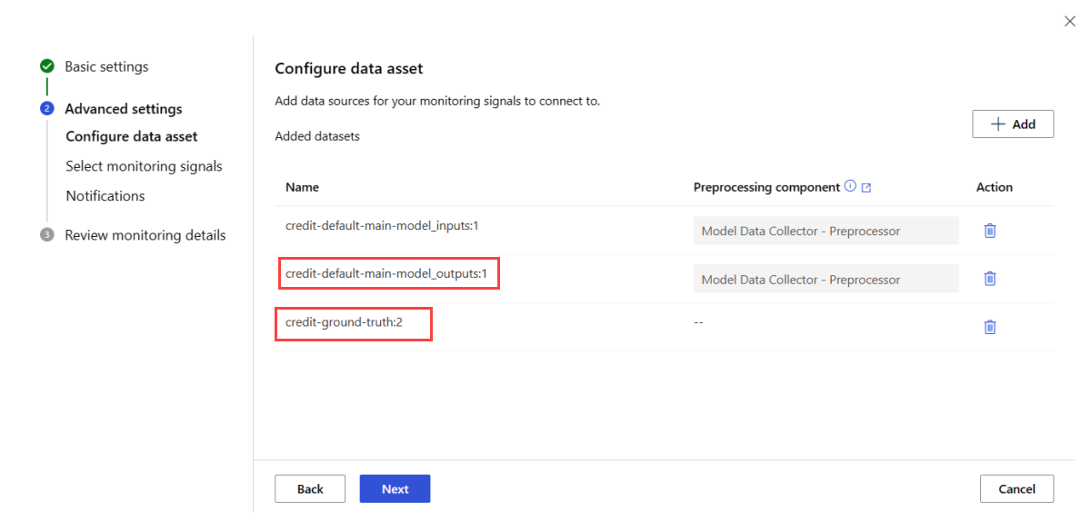The height and width of the screenshot is (513, 1091).
Task: Close the monitoring wizard with X
Action: pos(1069,21)
